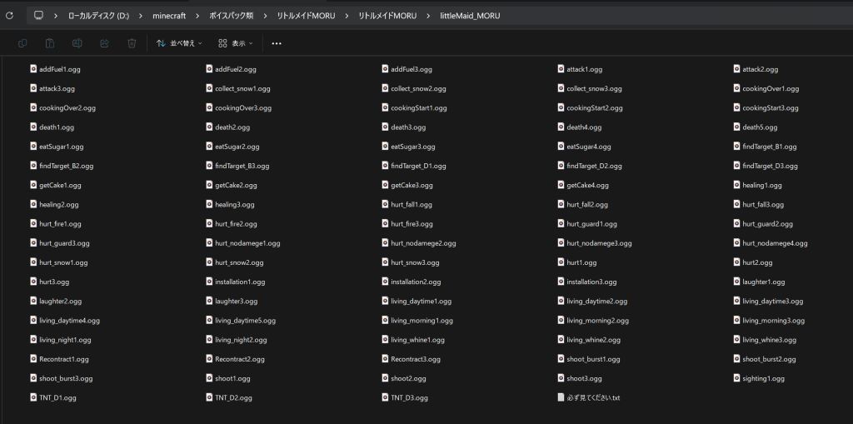Navigate to ボイスパック類 breadcrumb folder
Screen dimensions: 853x424
tap(230, 16)
